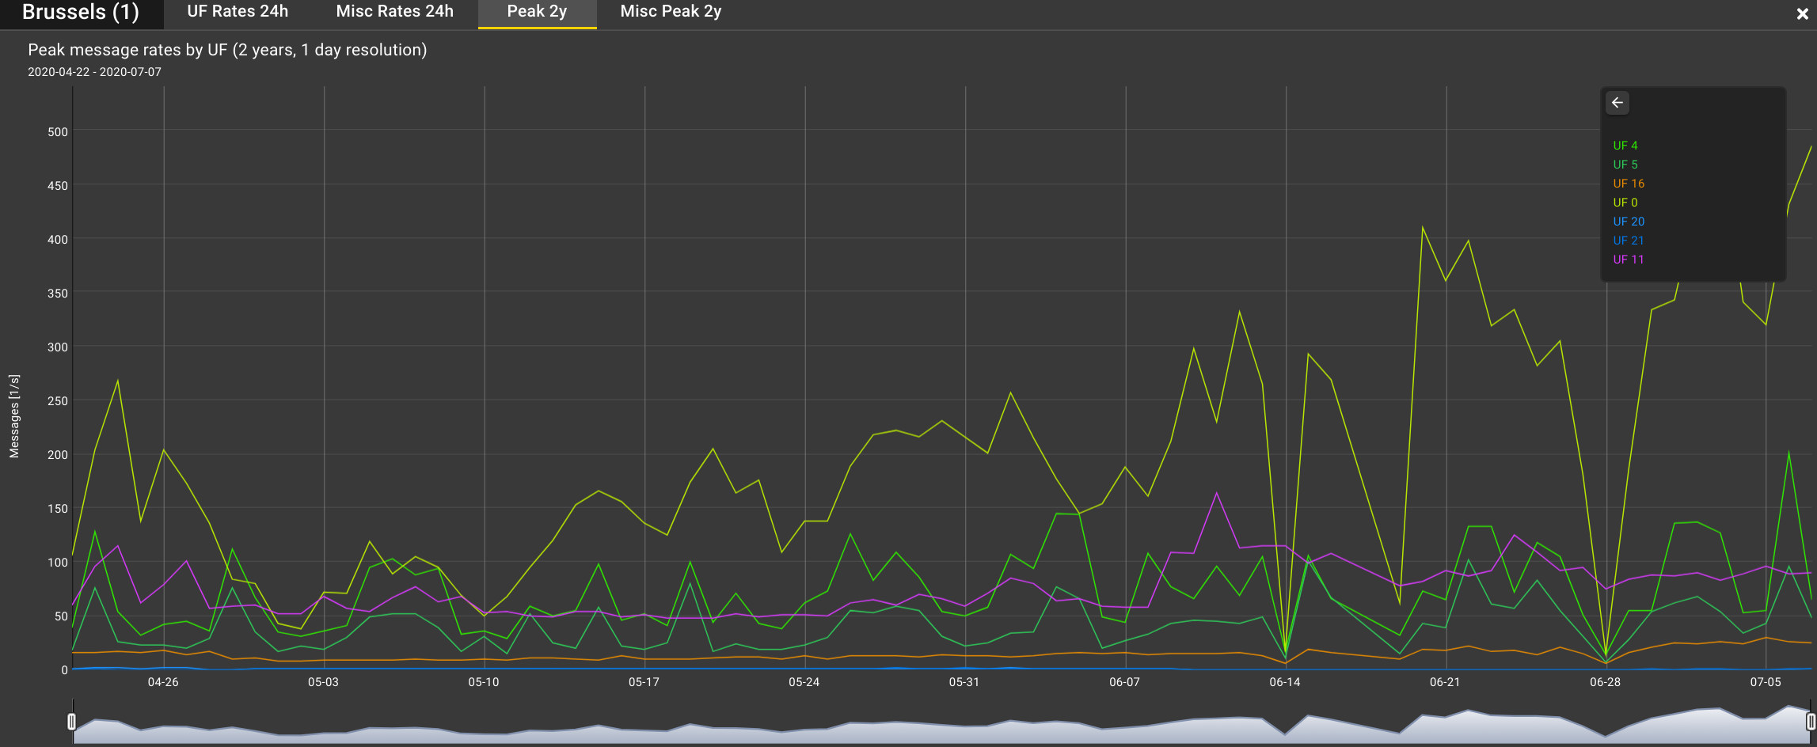Switch to the UF Rates 24h tab
Image resolution: width=1817 pixels, height=747 pixels.
(x=237, y=11)
